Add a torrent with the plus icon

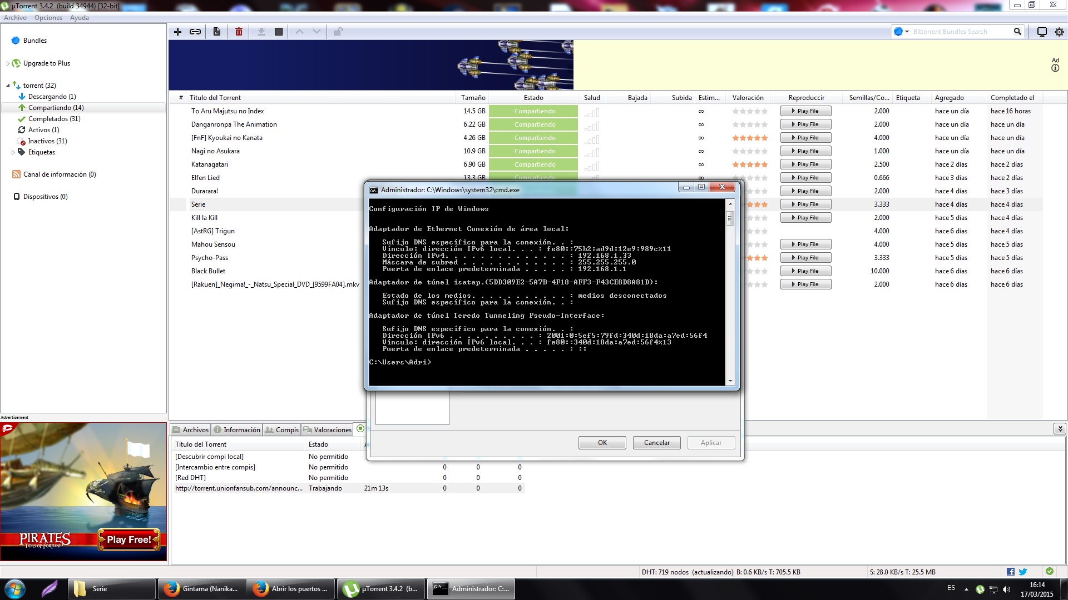pyautogui.click(x=177, y=32)
